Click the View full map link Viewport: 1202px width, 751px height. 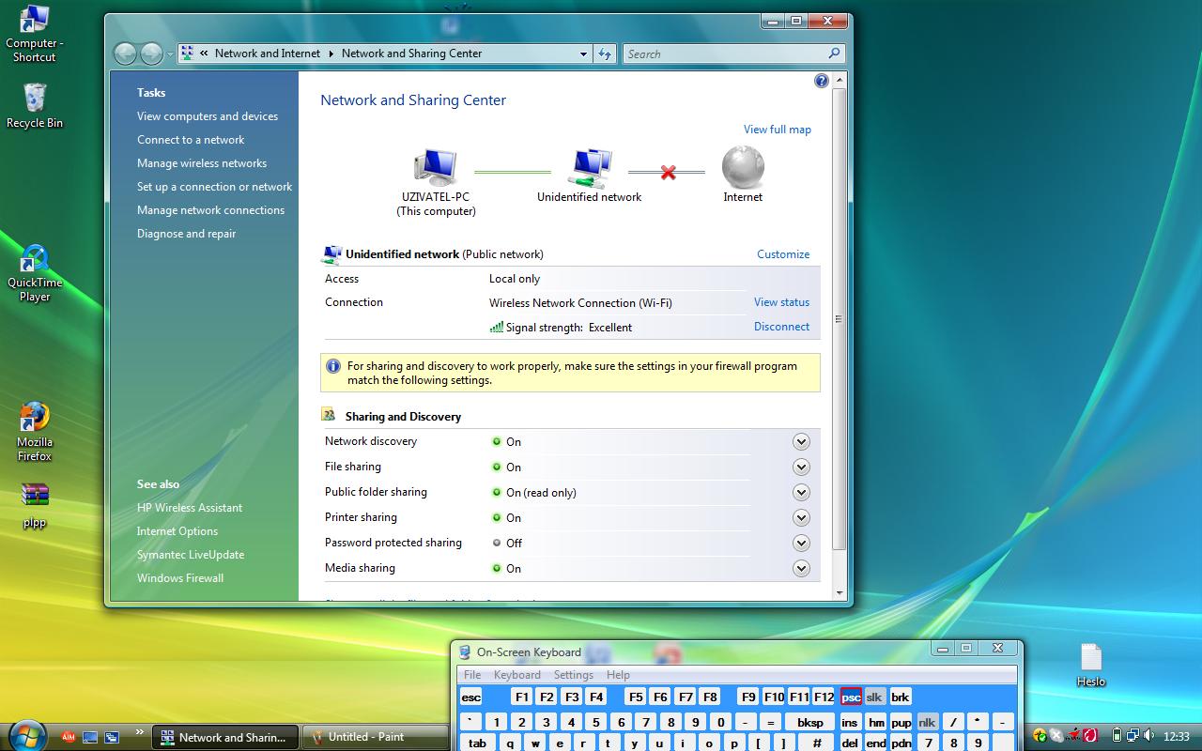pos(778,130)
